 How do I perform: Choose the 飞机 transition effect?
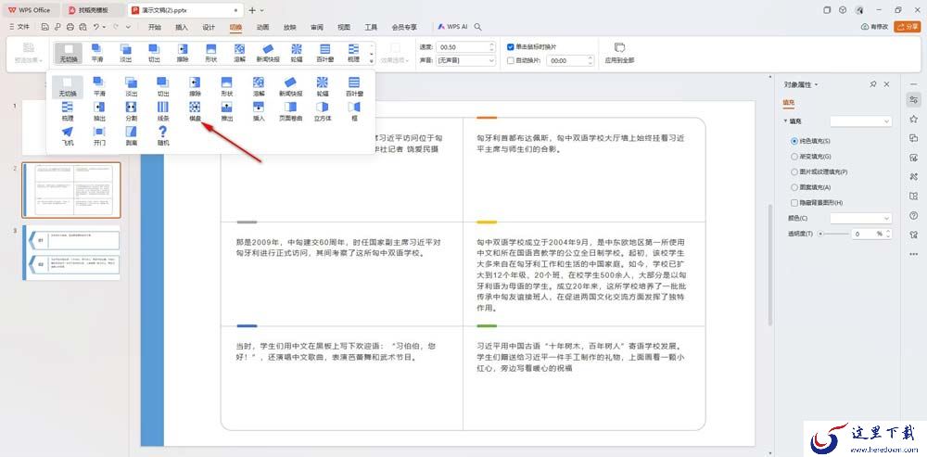68,135
